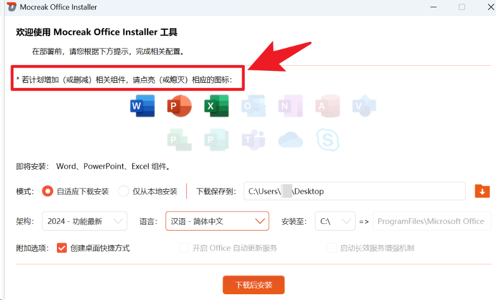Click the Mocreak logo in title bar
The width and height of the screenshot is (496, 300).
[x=11, y=7]
